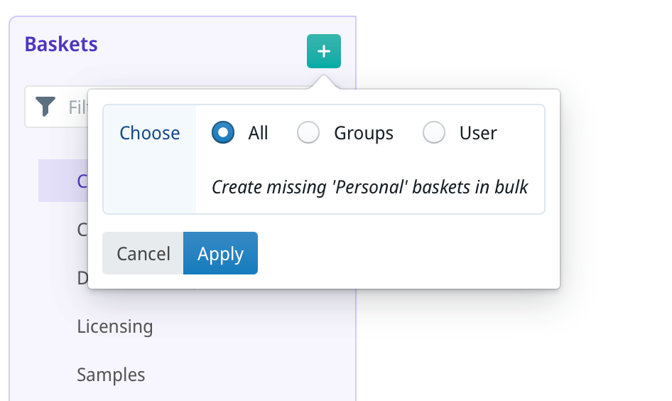
Task: Open the unhighlighted basket starting with C
Action: [x=82, y=230]
